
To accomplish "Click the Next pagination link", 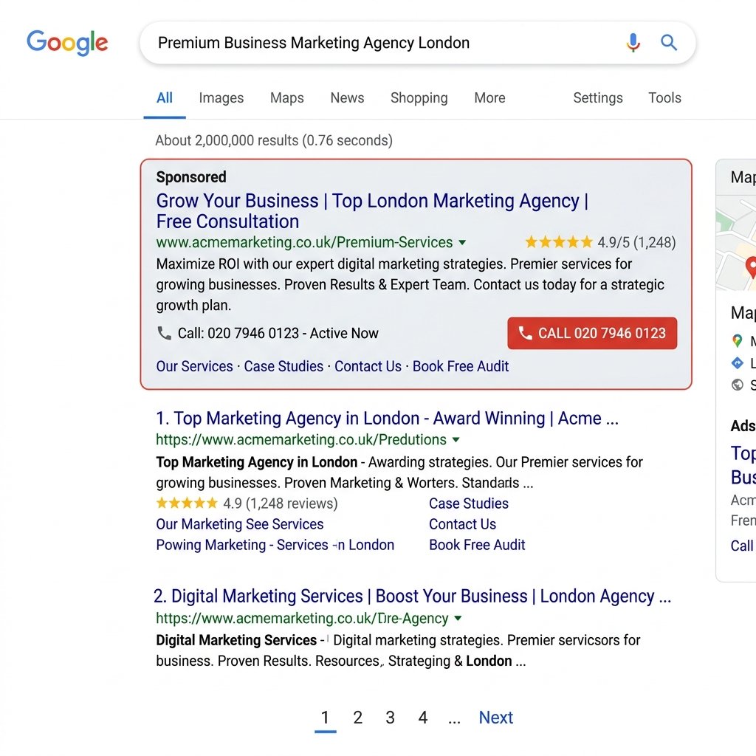I will (495, 718).
